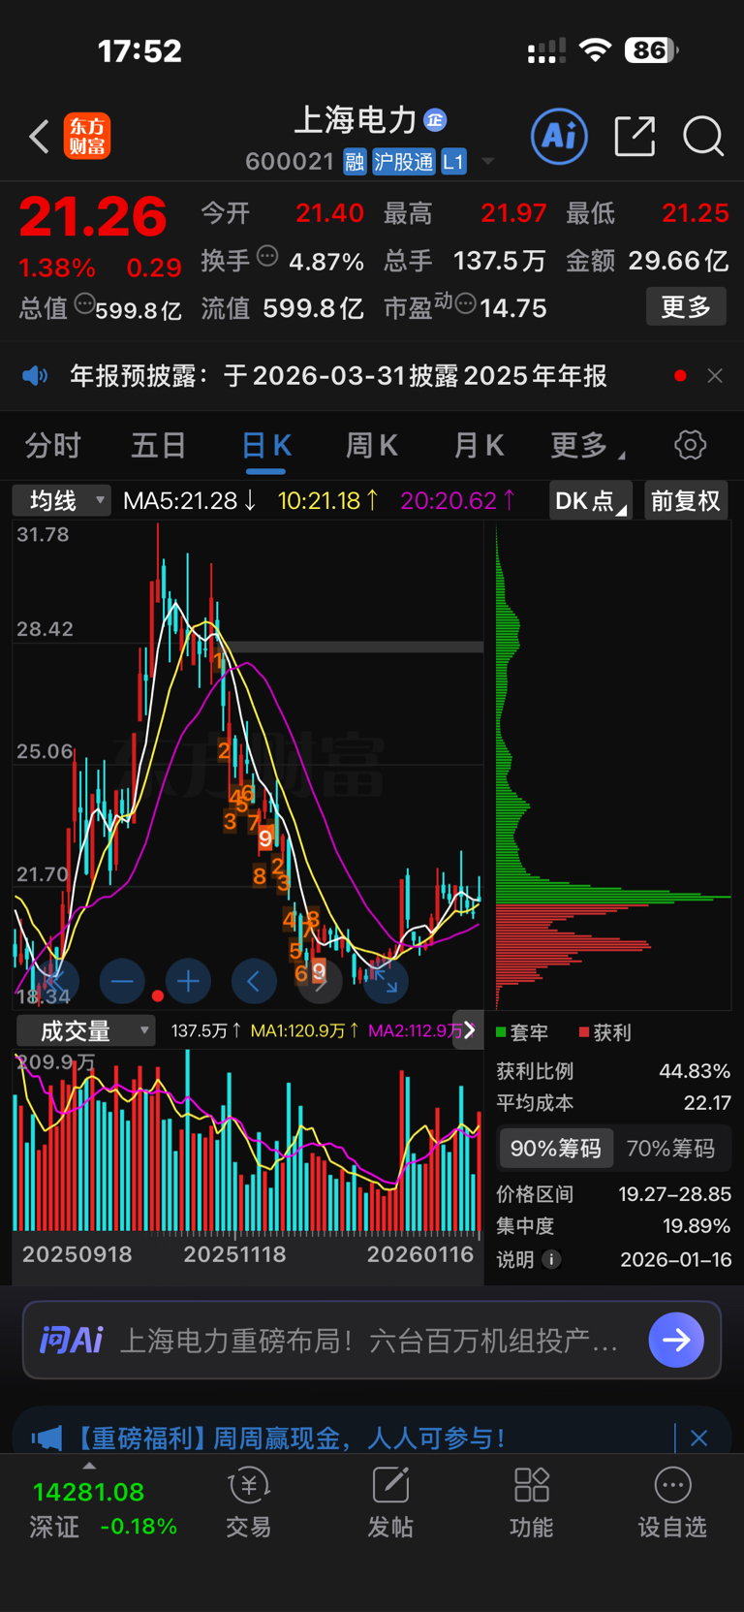This screenshot has width=744, height=1612.
Task: Tap the 说明 info icon
Action: [x=551, y=1259]
